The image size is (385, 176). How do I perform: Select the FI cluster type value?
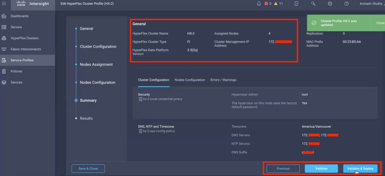189,42
